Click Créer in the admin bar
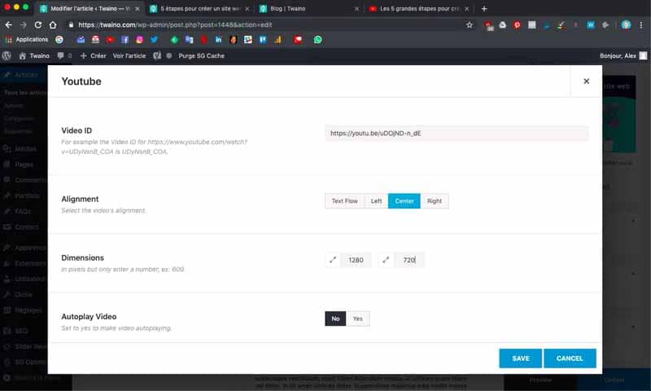The image size is (651, 391). coord(94,55)
